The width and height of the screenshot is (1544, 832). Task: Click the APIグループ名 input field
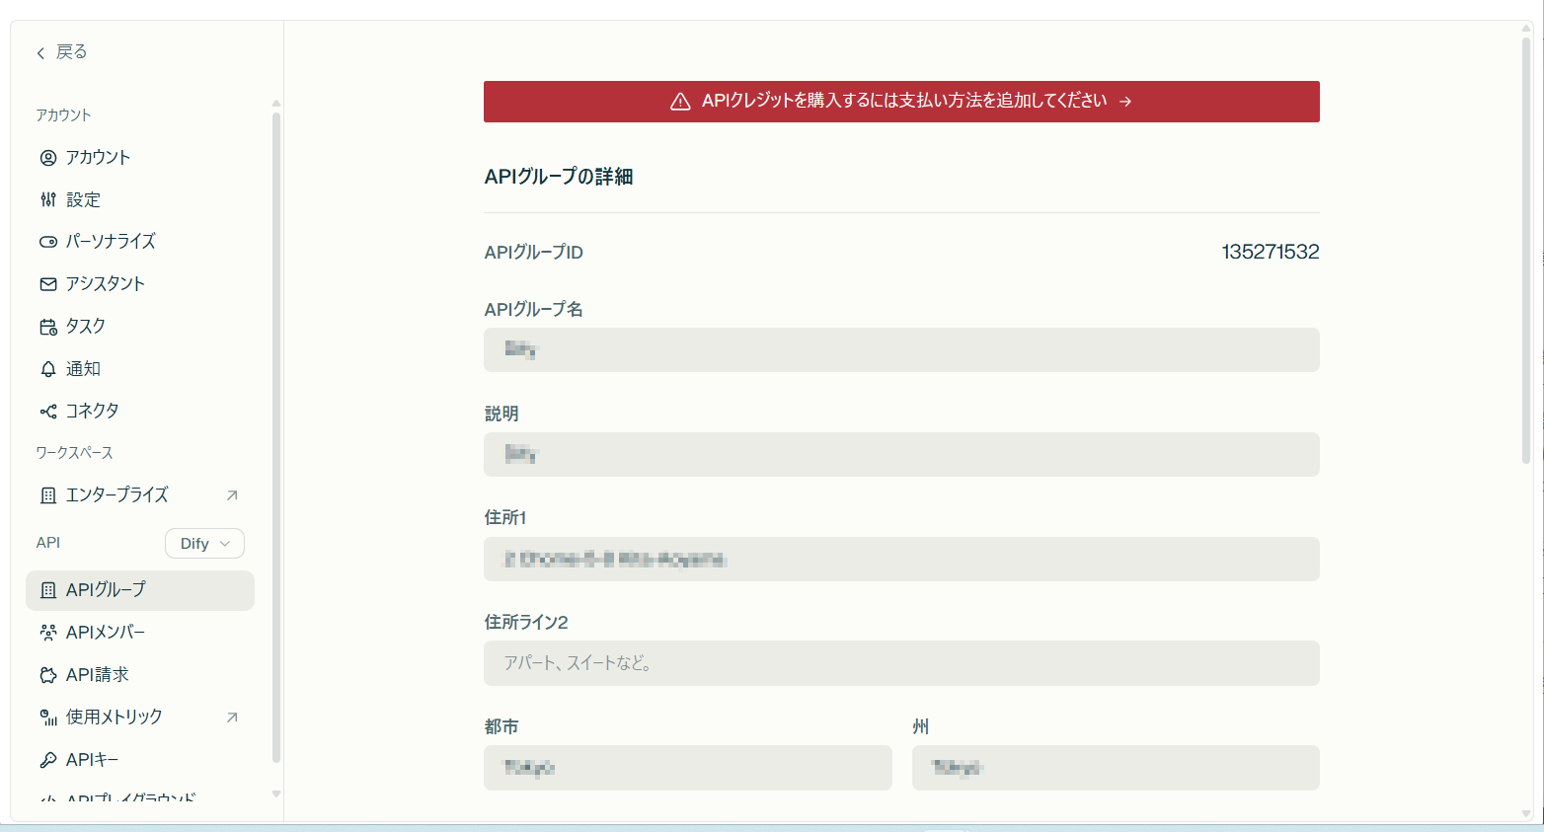(901, 349)
